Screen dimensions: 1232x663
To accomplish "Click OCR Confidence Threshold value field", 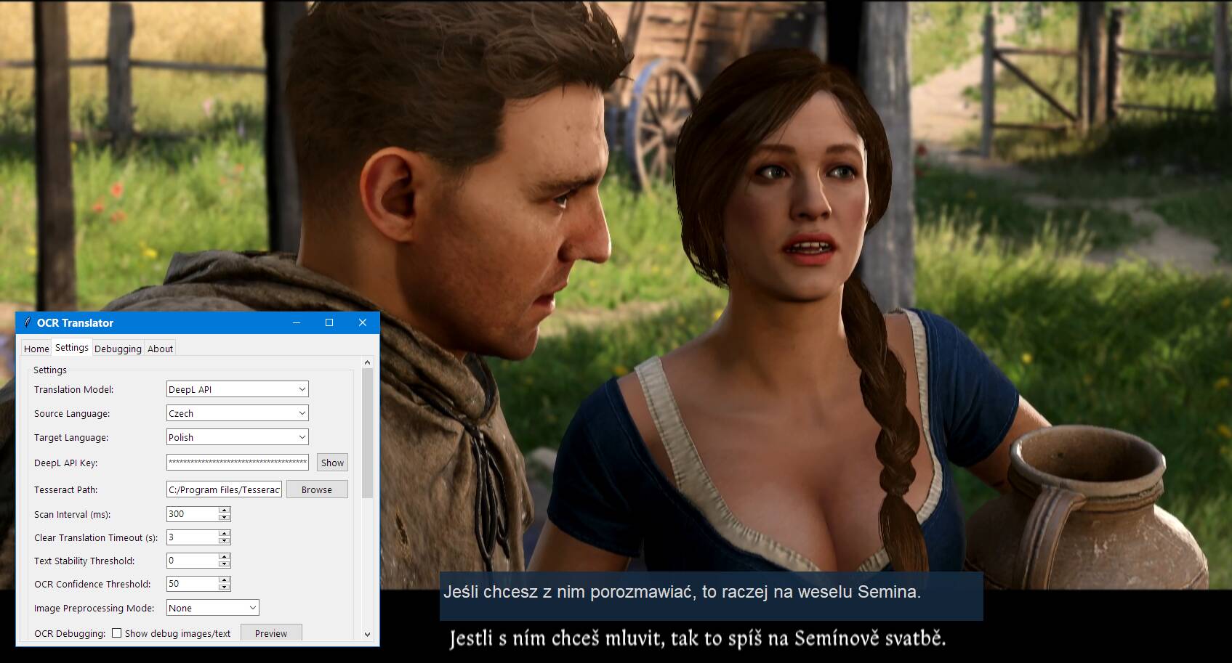I will tap(193, 584).
